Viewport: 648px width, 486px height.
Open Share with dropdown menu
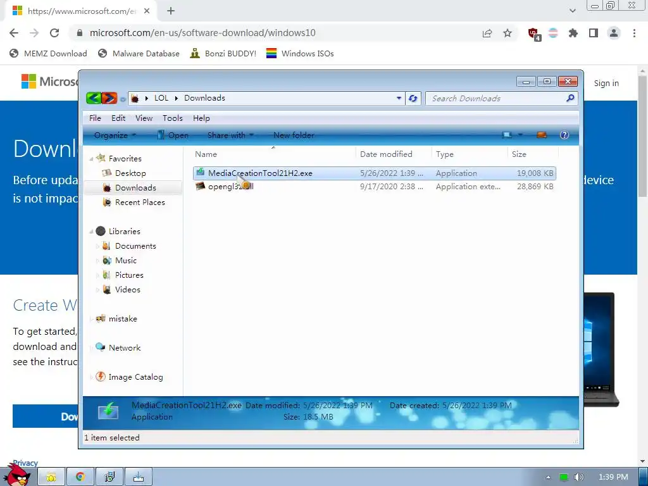230,135
